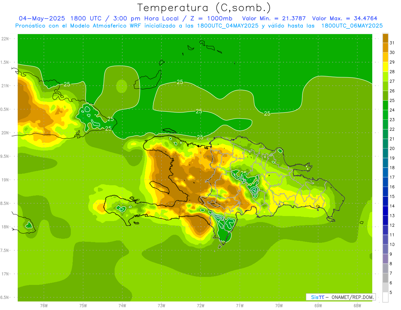The image size is (401, 310).
Task: Click the 73W longitude label
Action: point(161,306)
